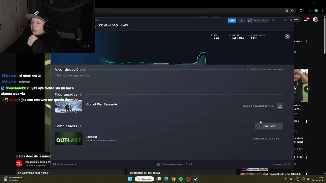Select God of War Ragnarök title
326x183 pixels.
click(102, 104)
